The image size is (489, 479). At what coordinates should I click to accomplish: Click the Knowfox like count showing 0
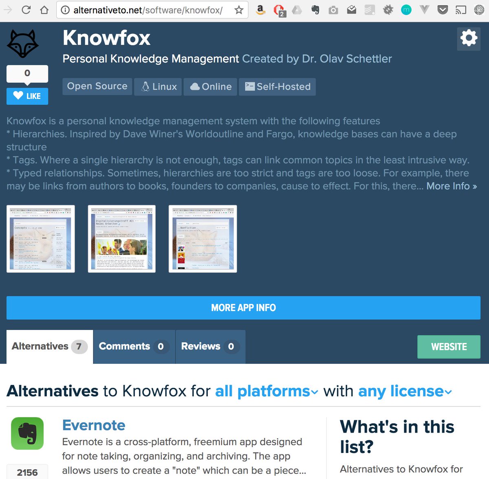tap(27, 73)
